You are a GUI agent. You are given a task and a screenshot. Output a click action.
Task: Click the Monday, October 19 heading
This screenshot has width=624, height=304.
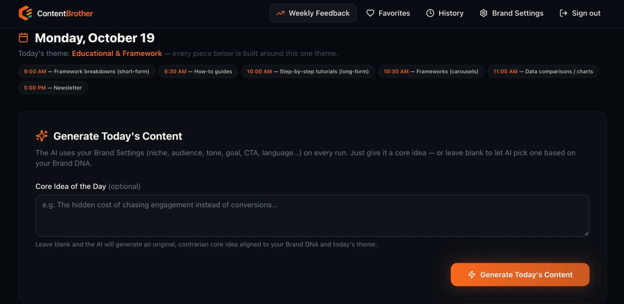(95, 38)
